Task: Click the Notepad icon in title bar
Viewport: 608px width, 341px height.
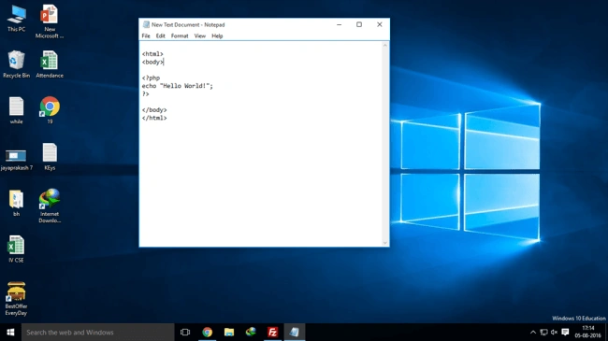Action: click(146, 24)
